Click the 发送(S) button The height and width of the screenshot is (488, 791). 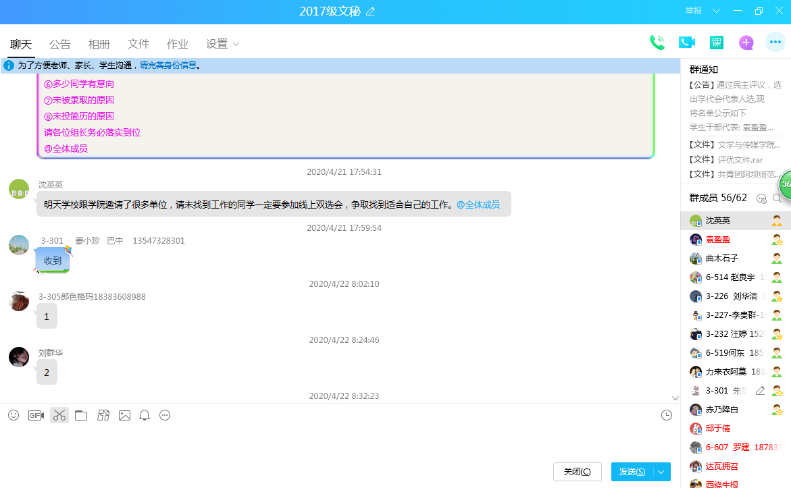[x=632, y=472]
